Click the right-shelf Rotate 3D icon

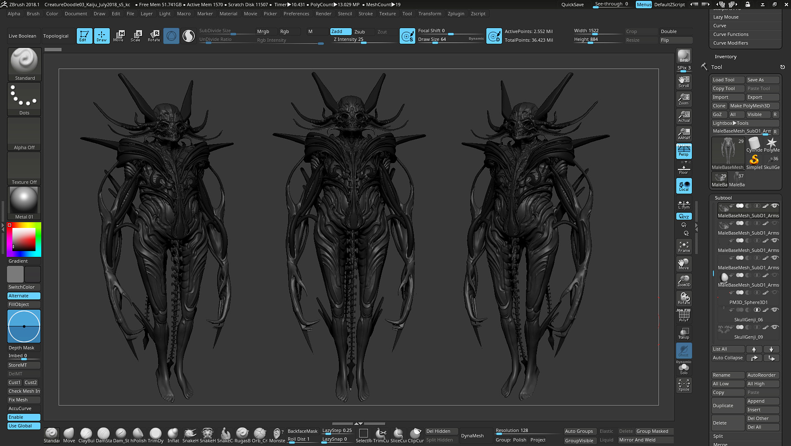[x=684, y=298]
